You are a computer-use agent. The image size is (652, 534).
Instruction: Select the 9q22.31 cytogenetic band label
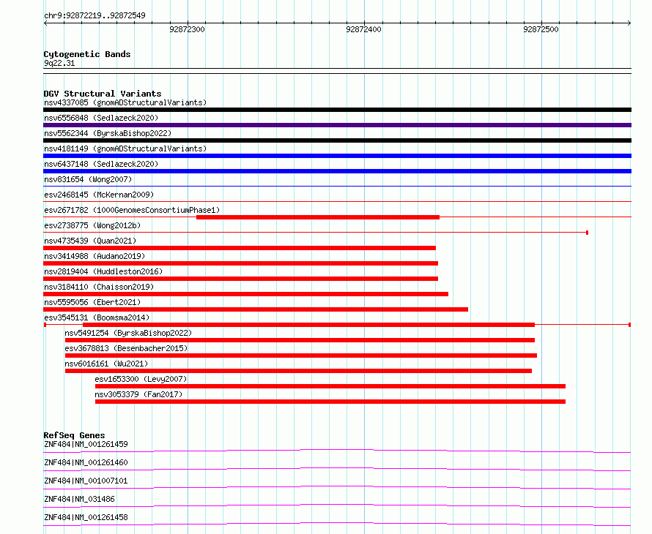(59, 63)
